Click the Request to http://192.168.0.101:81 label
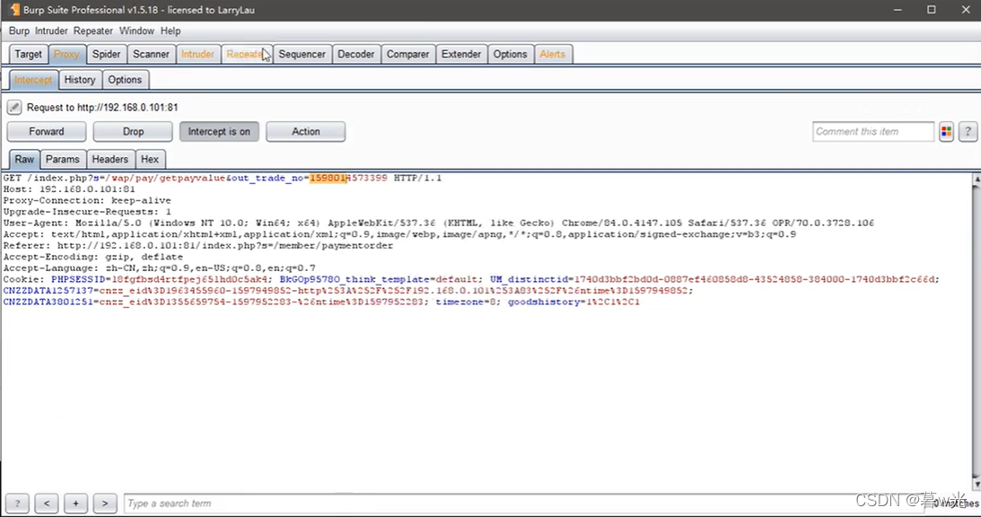 (x=102, y=108)
